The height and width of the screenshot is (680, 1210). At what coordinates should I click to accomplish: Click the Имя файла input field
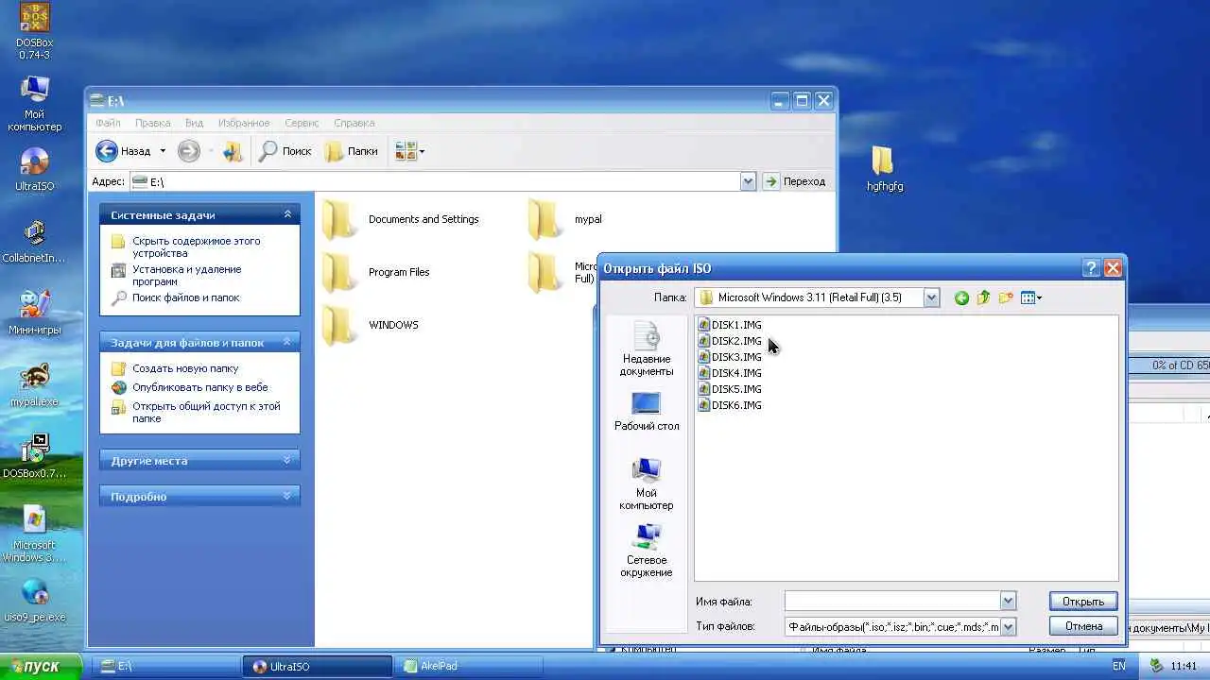click(x=891, y=601)
